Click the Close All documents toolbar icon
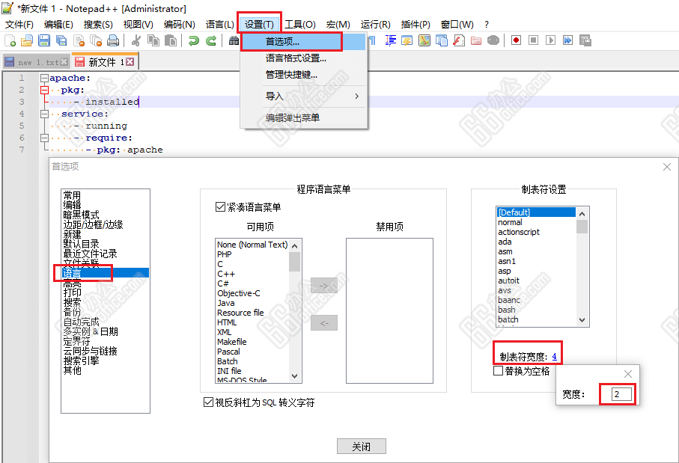Viewport: 679px width, 463px height. [96, 40]
